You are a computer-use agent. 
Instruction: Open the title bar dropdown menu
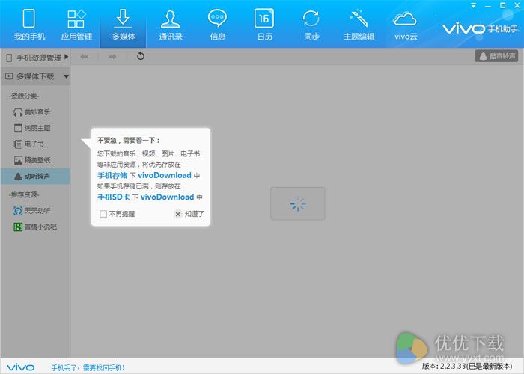(474, 6)
